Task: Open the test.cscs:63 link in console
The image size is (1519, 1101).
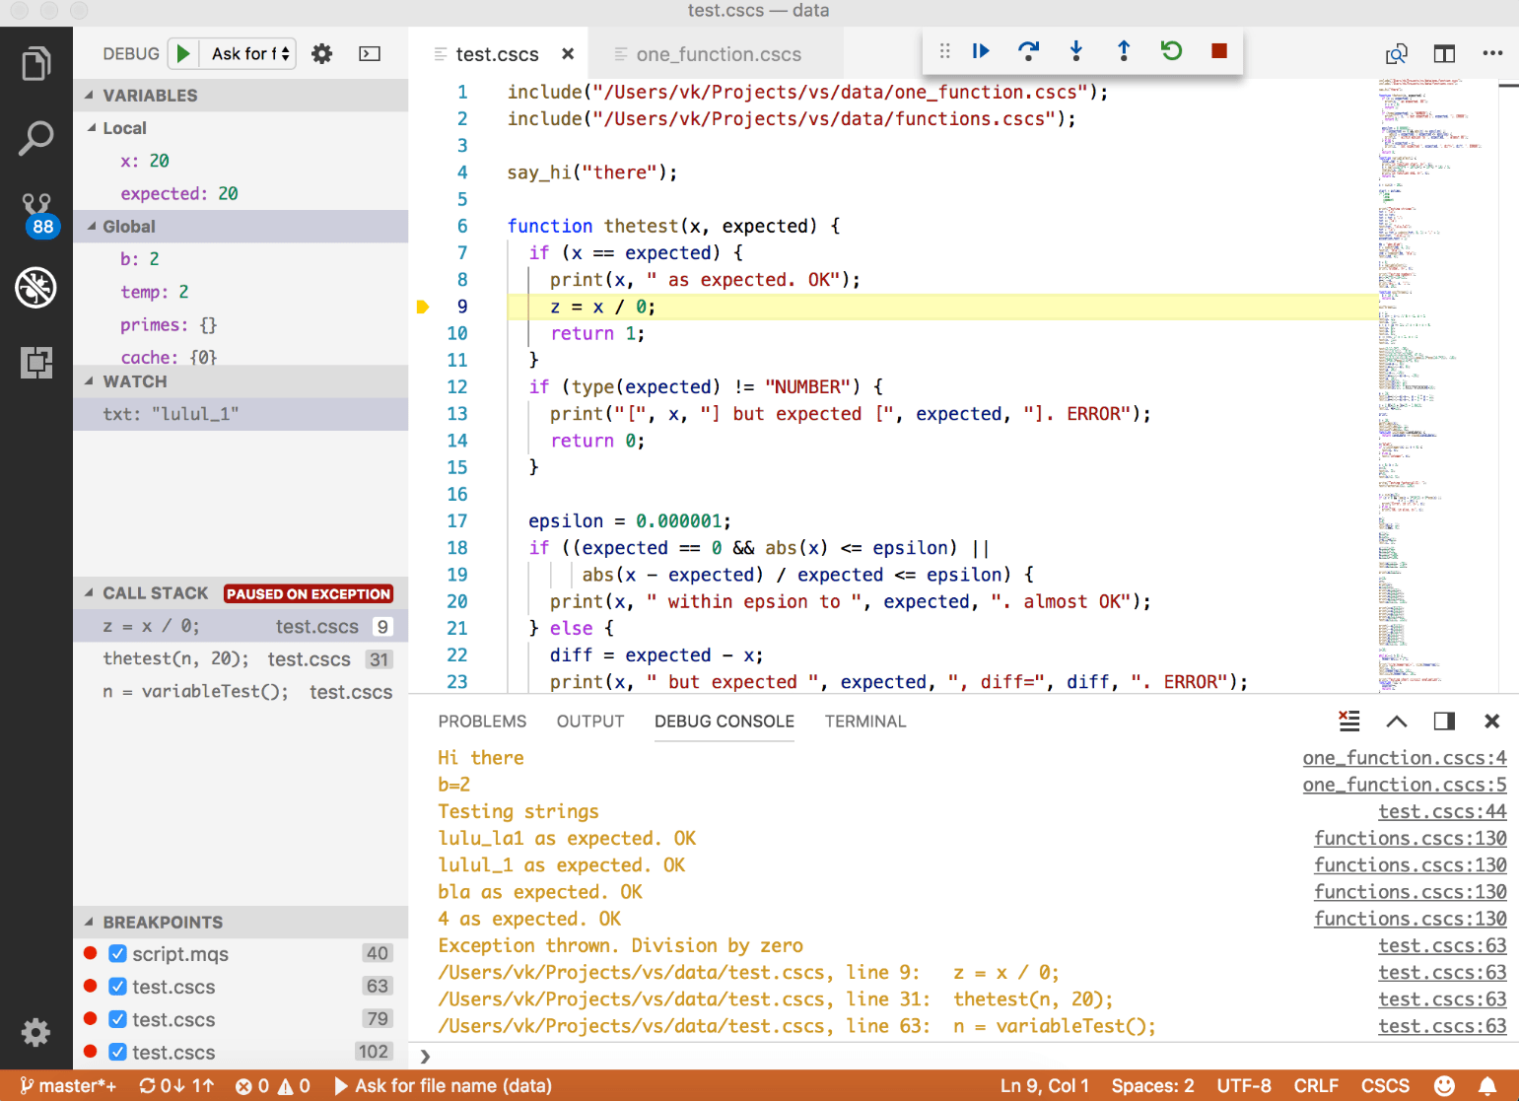Action: (1441, 944)
